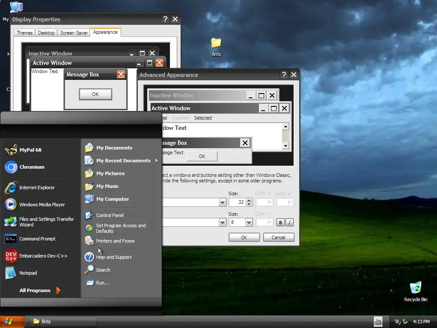The width and height of the screenshot is (437, 328).
Task: Open My Pictures folder
Action: [x=105, y=173]
